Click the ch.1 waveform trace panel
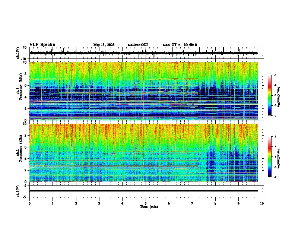Screen dimensions: 295x228 (x=146, y=53)
